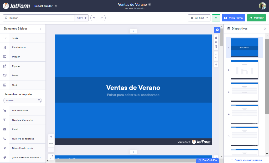This screenshot has height=163, width=269.
Task: Add the Número de teléfono report element
Action: point(23,139)
